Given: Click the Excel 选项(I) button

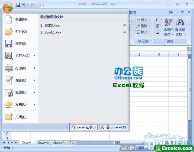Looking at the screenshot, I should pyautogui.click(x=84, y=127).
